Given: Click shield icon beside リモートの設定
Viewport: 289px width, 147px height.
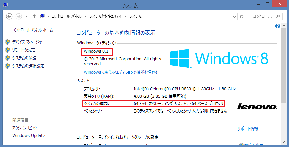Looking at the screenshot, I should pyautogui.click(x=7, y=50).
